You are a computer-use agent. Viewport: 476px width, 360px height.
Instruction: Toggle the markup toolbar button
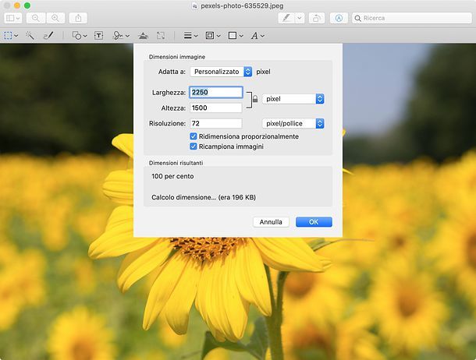(339, 18)
